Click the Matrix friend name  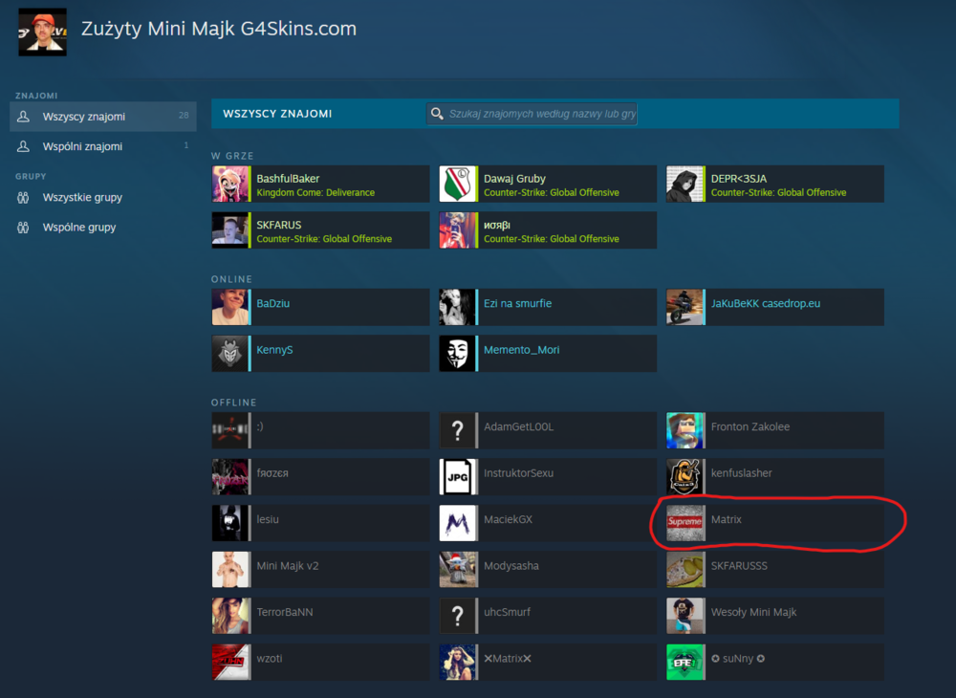pos(727,519)
